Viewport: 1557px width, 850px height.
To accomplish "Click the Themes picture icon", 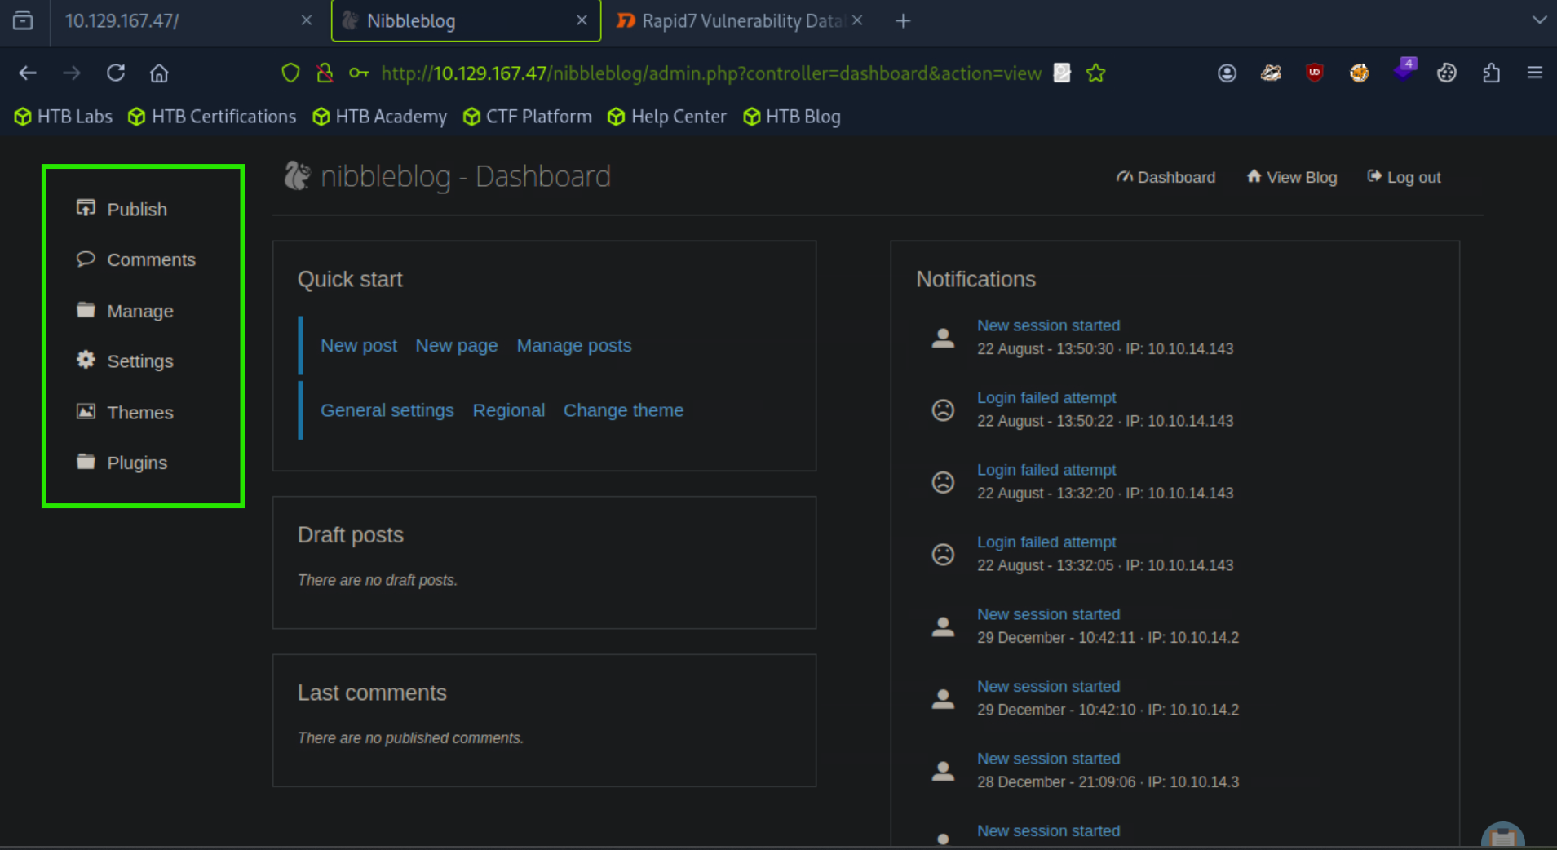I will point(86,411).
